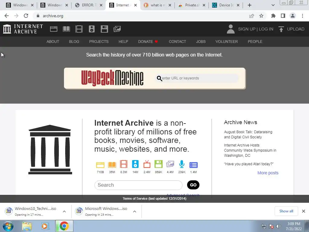This screenshot has width=309, height=232.
Task: Open August Book Talk news post
Action: click(248, 134)
